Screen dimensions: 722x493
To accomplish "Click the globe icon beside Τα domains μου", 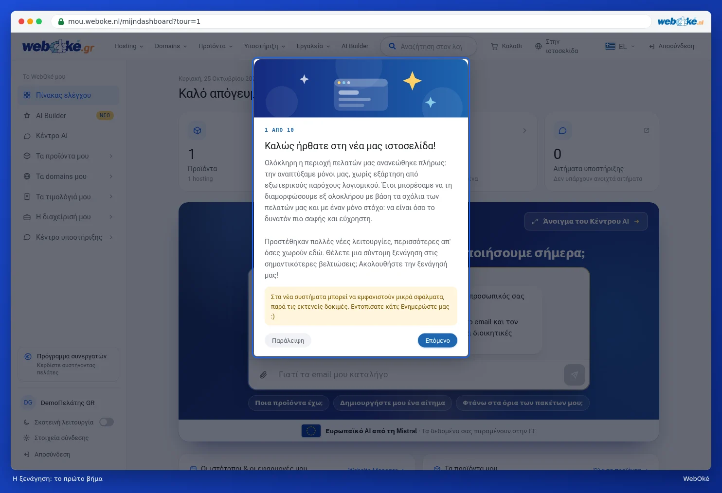I will pos(27,176).
